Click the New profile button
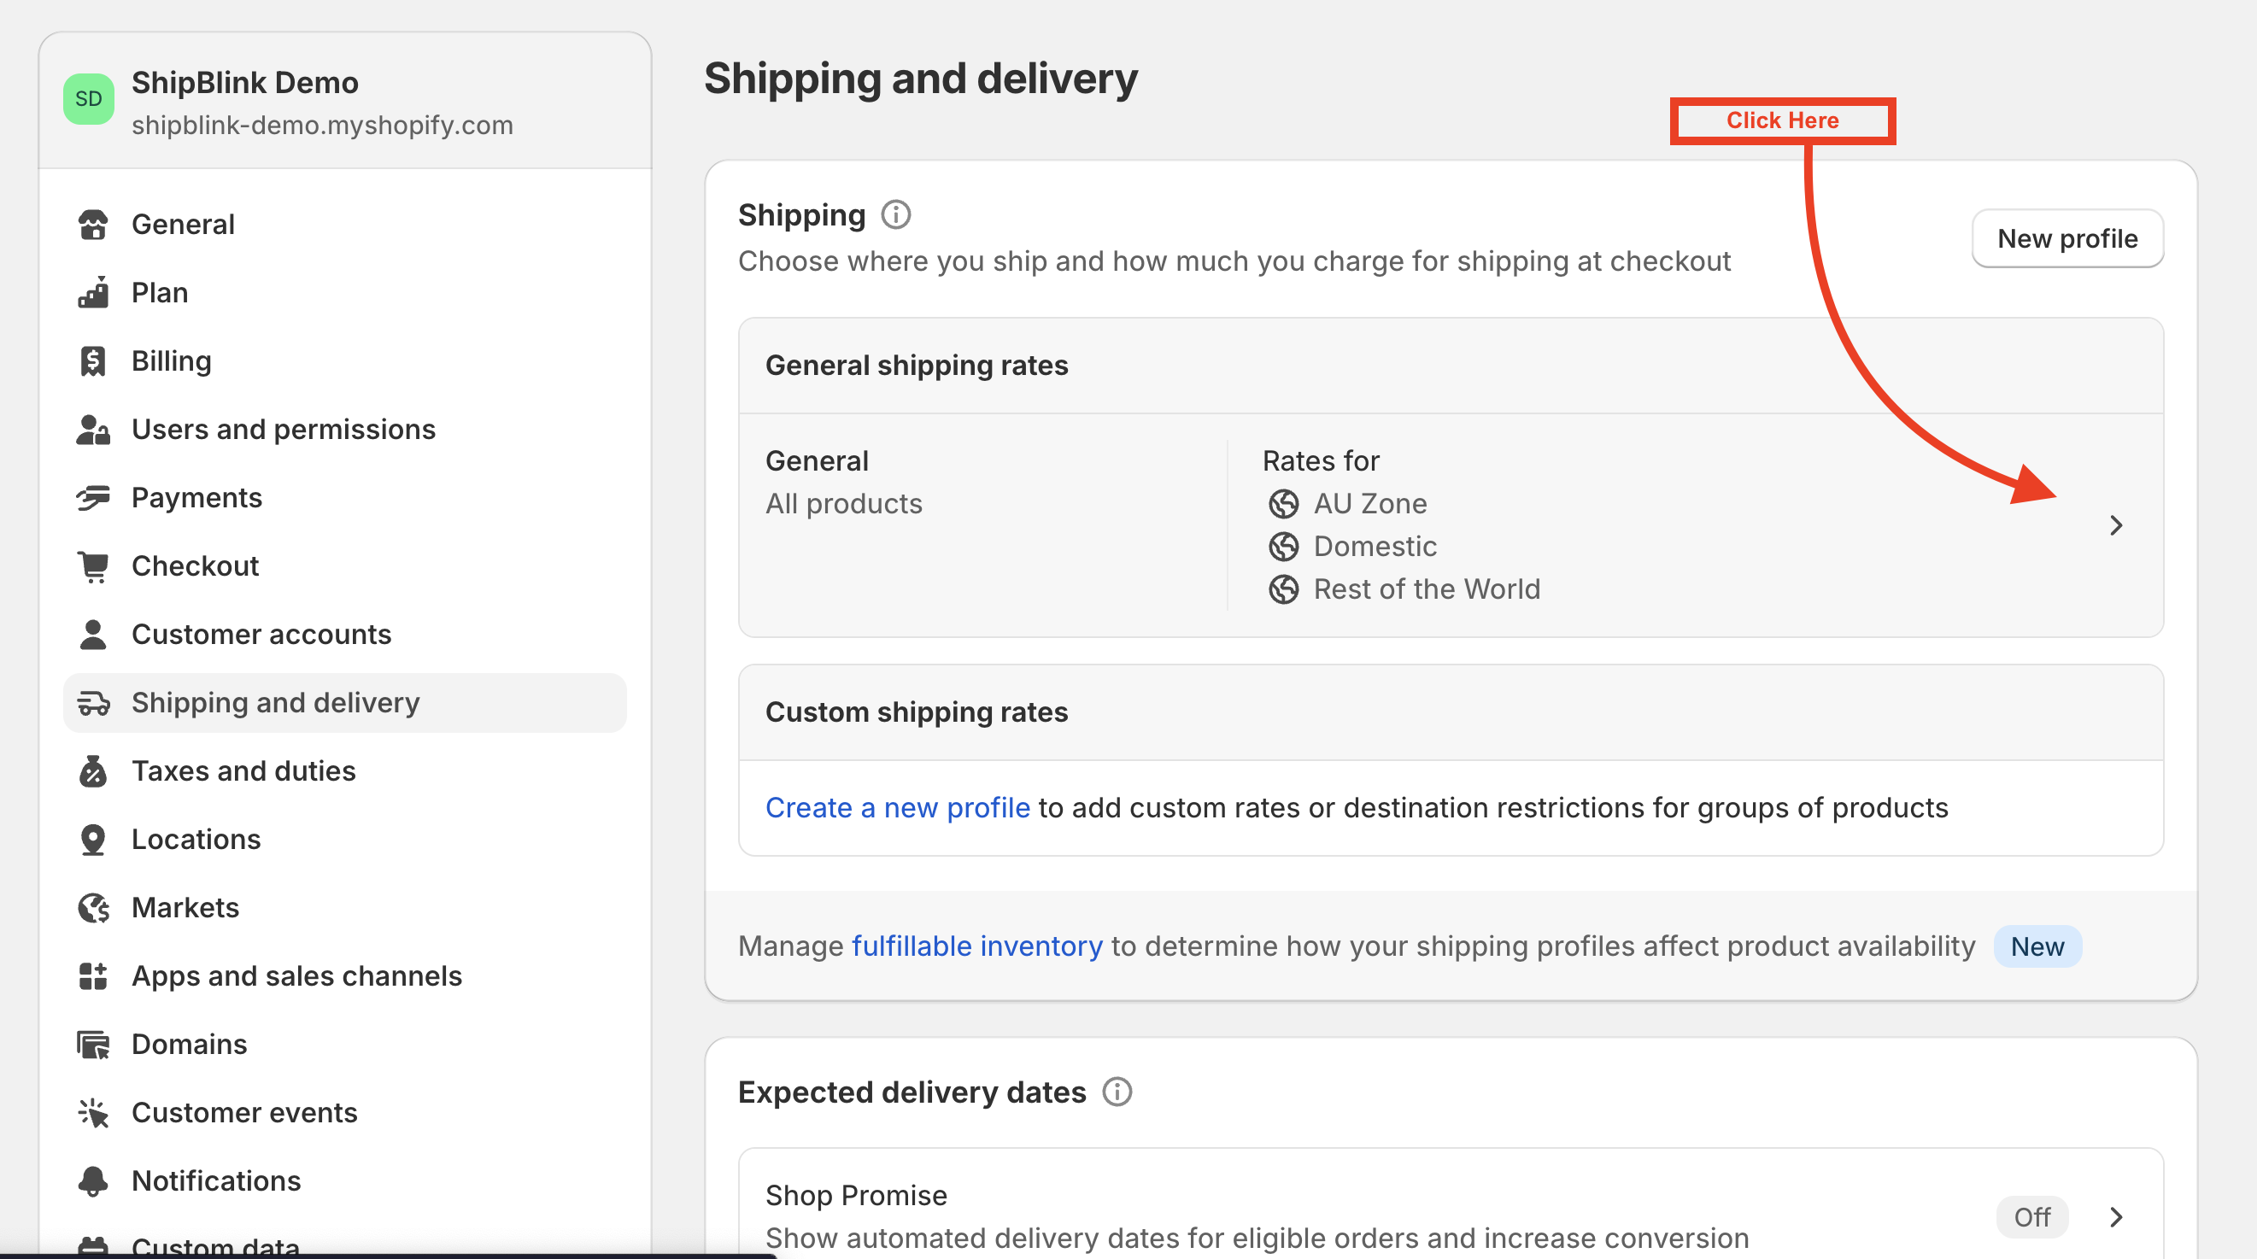 tap(2066, 238)
